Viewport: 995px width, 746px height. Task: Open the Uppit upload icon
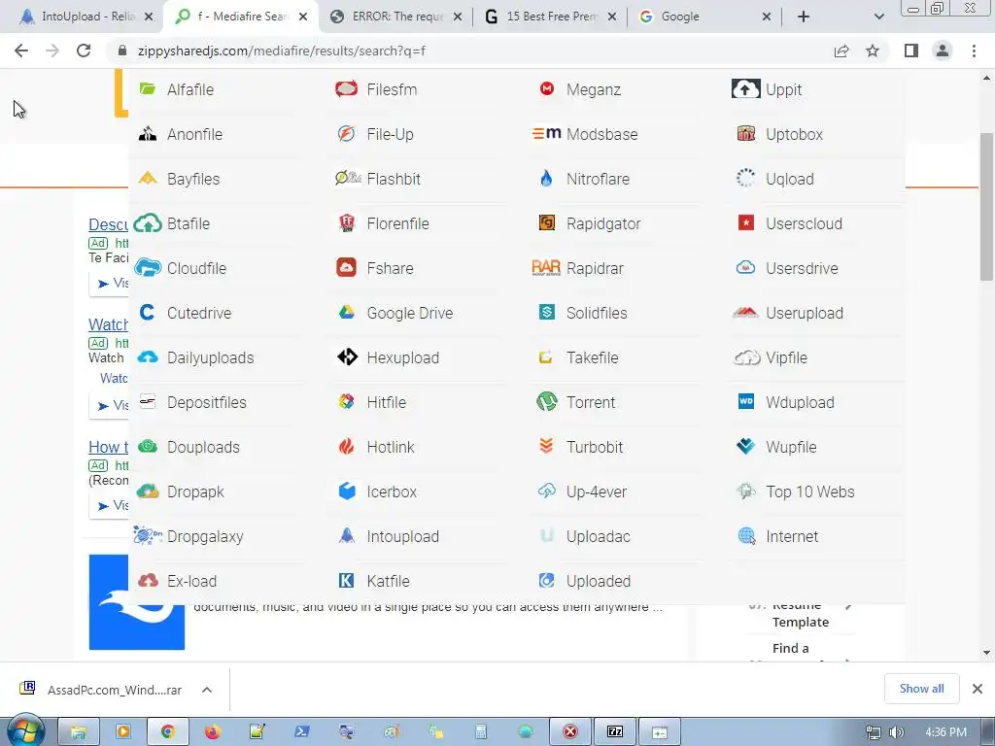tap(745, 88)
